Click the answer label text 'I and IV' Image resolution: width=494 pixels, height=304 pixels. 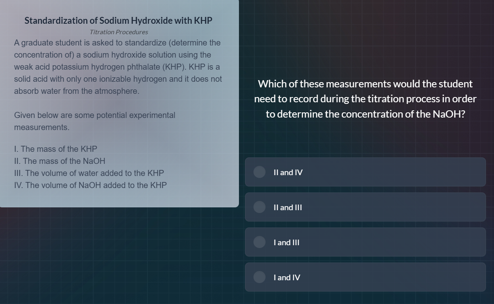coord(286,277)
